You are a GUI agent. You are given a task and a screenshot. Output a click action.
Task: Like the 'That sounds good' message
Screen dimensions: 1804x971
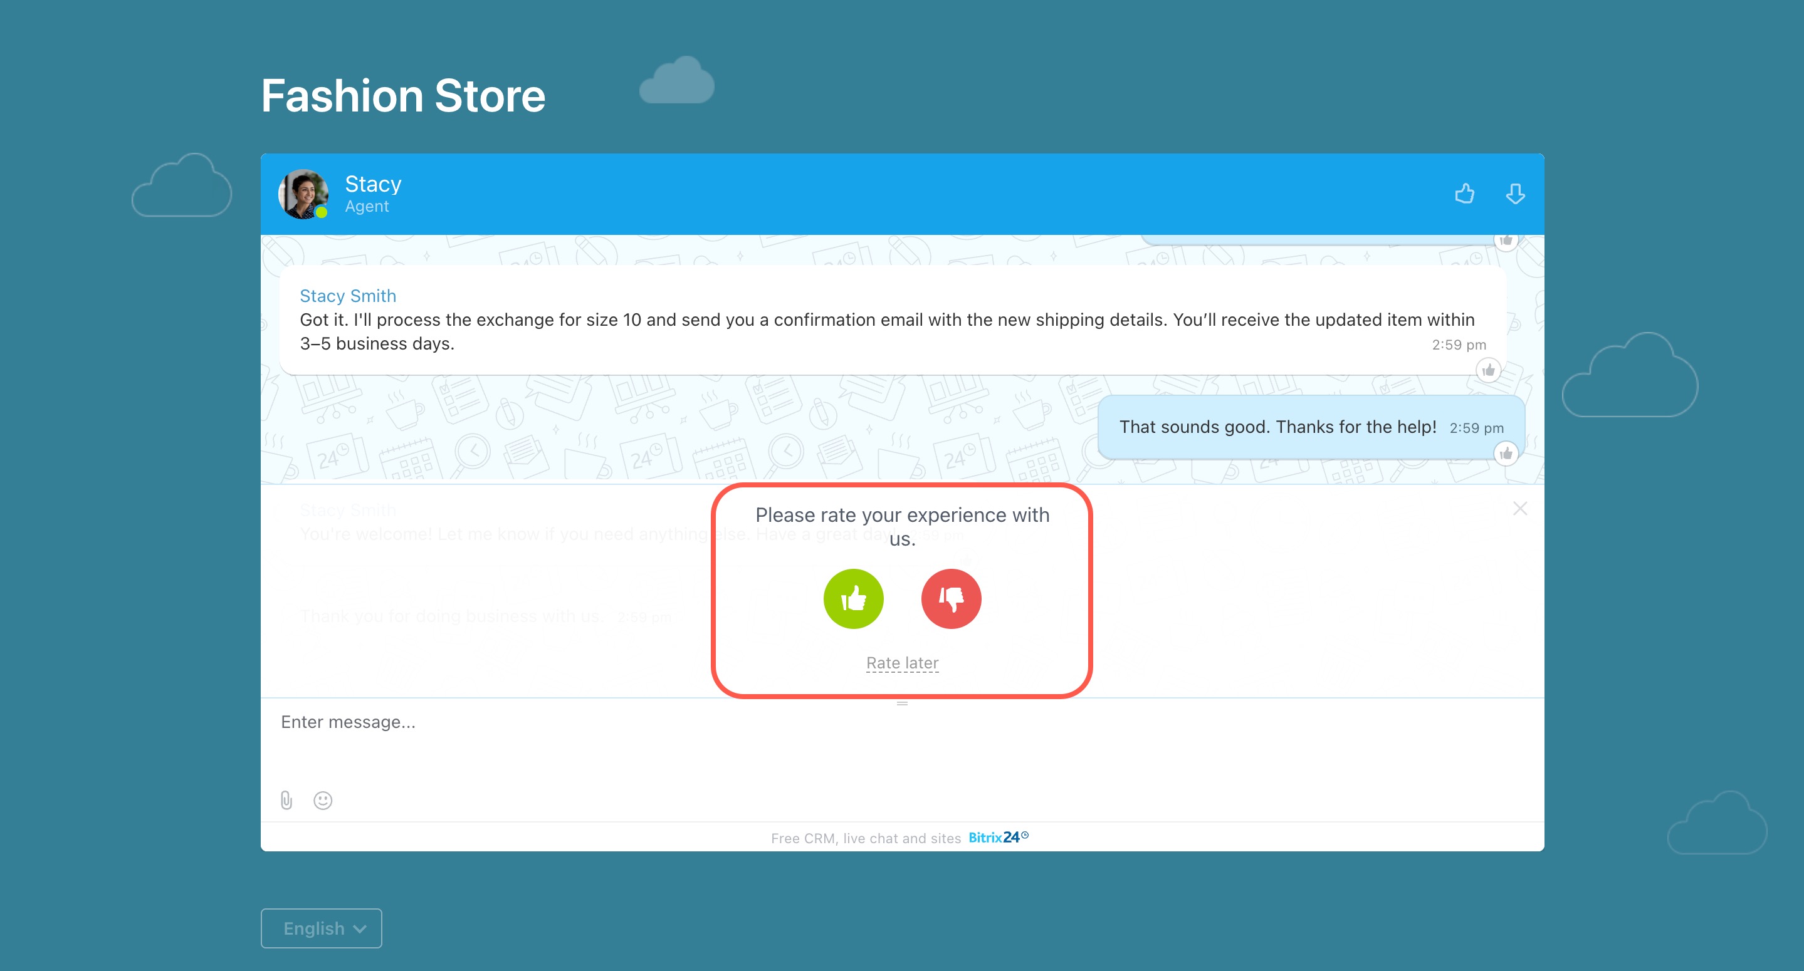click(x=1506, y=454)
